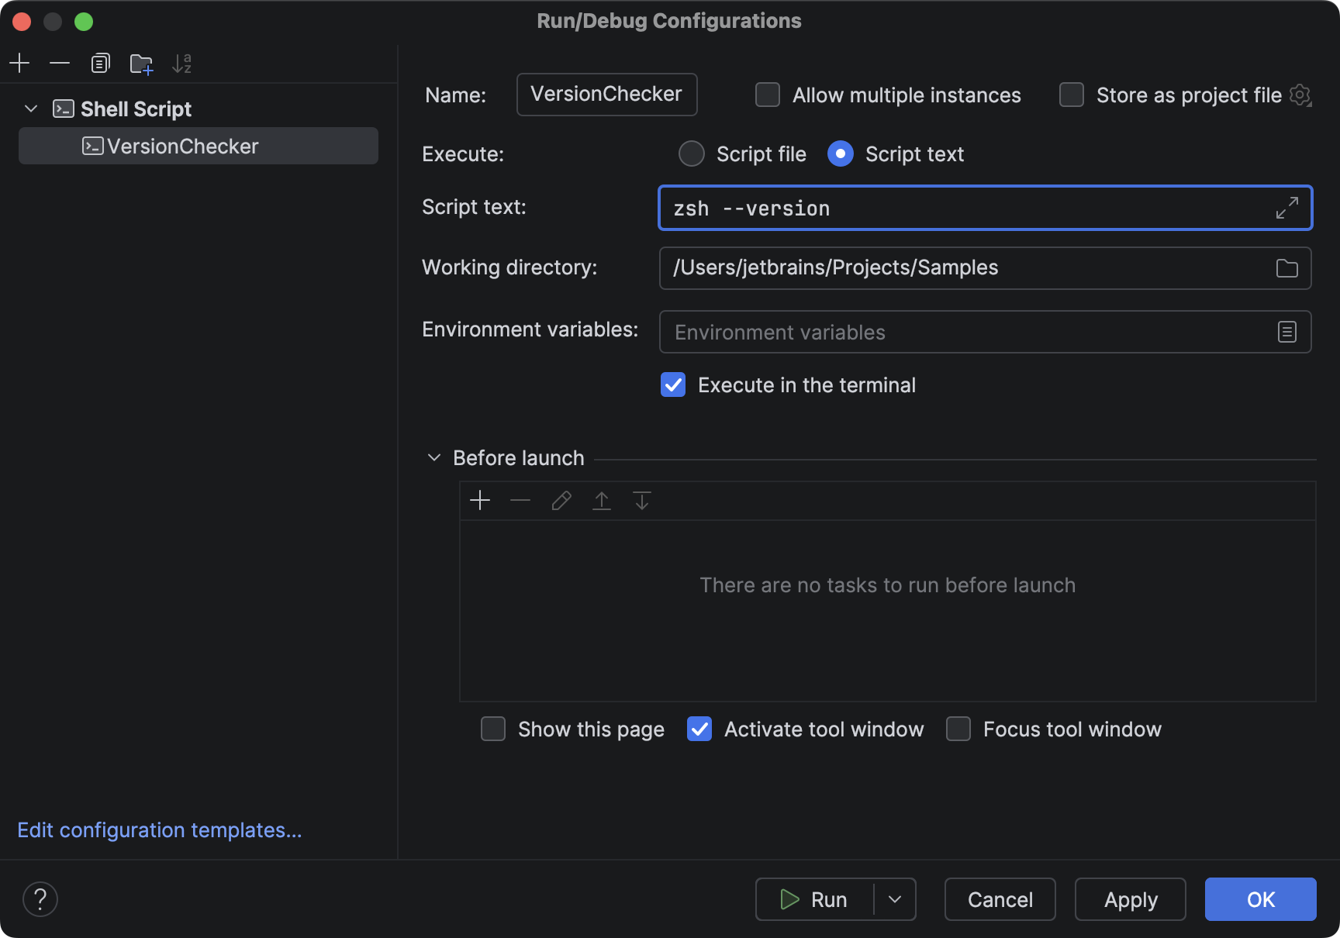Uncheck Execute in the terminal

[673, 385]
